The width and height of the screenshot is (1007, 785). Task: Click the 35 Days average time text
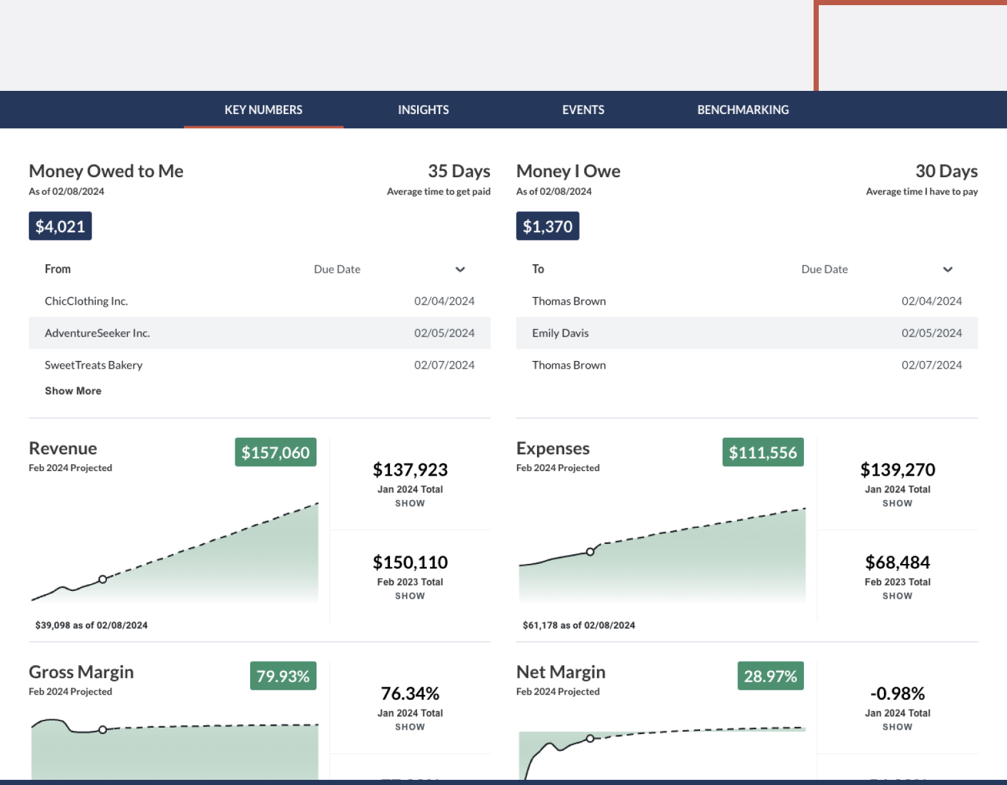coord(459,171)
